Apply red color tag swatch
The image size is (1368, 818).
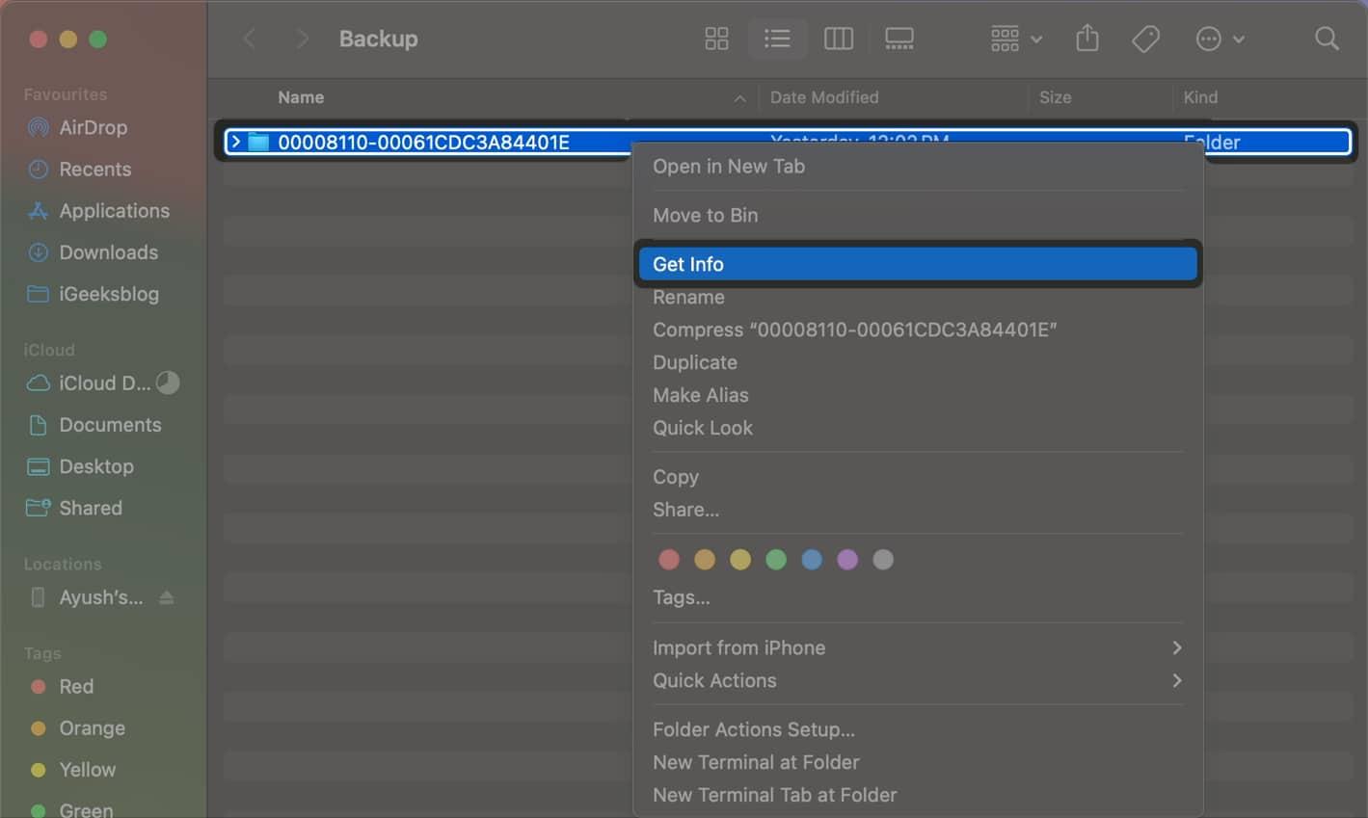pos(669,560)
